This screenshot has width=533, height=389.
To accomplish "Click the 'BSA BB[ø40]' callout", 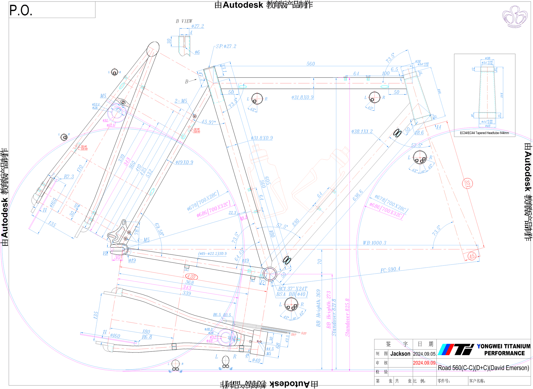I will [x=292, y=294].
